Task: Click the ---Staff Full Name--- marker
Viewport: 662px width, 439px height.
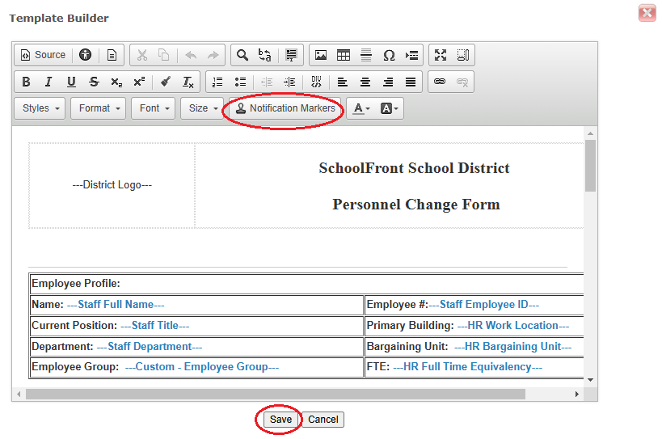Action: click(116, 304)
